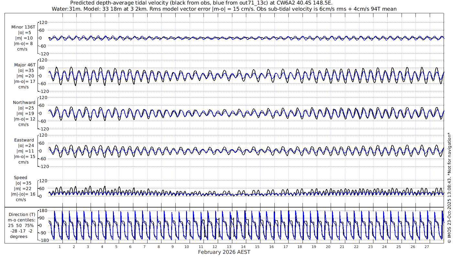453x259 pixels.
Task: Click date tick 14 on the time axis
Action: pyautogui.click(x=243, y=247)
